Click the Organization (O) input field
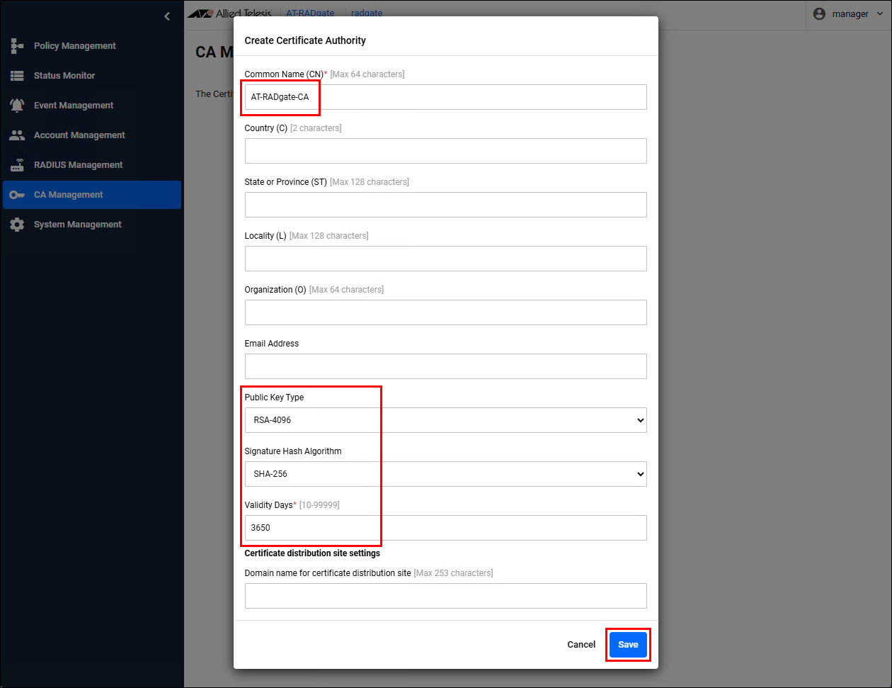 tap(446, 312)
